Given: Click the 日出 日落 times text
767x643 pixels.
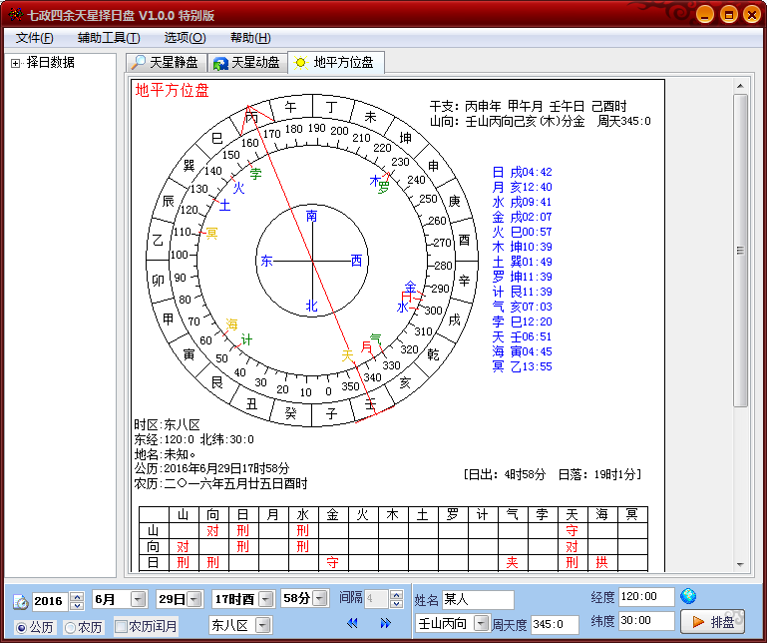Looking at the screenshot, I should 553,474.
